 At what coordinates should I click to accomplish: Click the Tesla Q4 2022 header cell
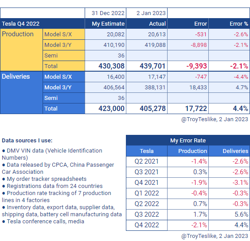[43, 23]
